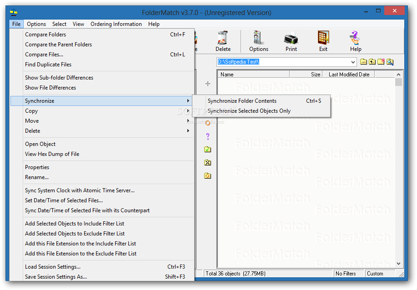Select Add this File Extension to Include Filter List
This screenshot has height=290, width=417.
[102, 244]
